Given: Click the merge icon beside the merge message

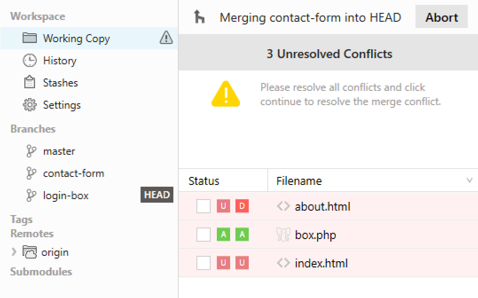Looking at the screenshot, I should pyautogui.click(x=199, y=16).
